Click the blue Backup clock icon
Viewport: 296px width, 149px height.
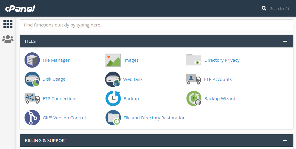tap(113, 98)
